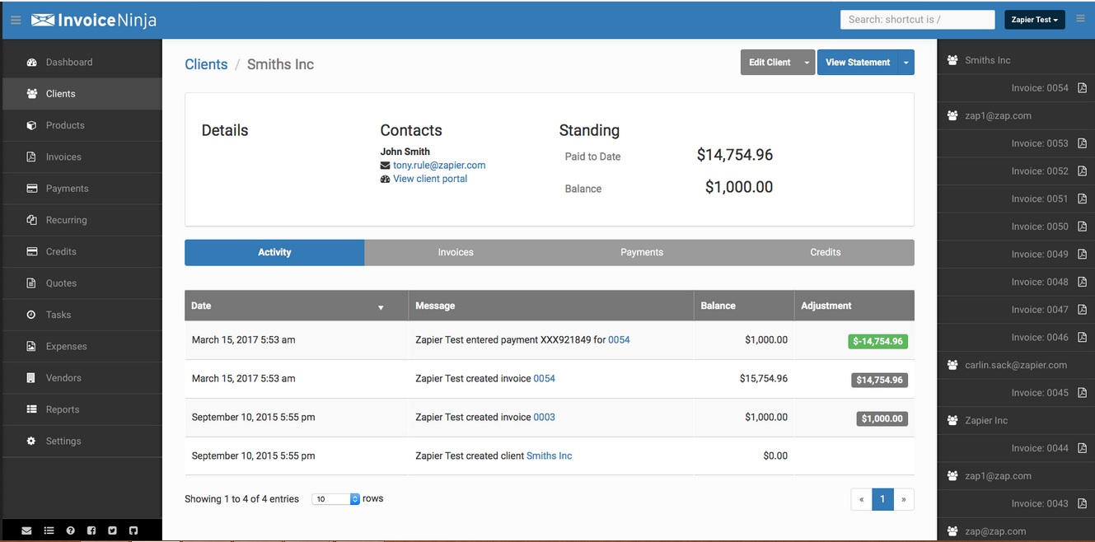Open the help question-mark icon in footer
1095x542 pixels.
pos(70,530)
